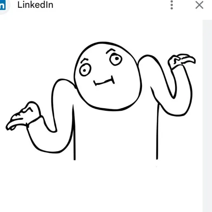
Task: Click the figure's larger eye with raised eyebrow
Action: tap(116, 59)
